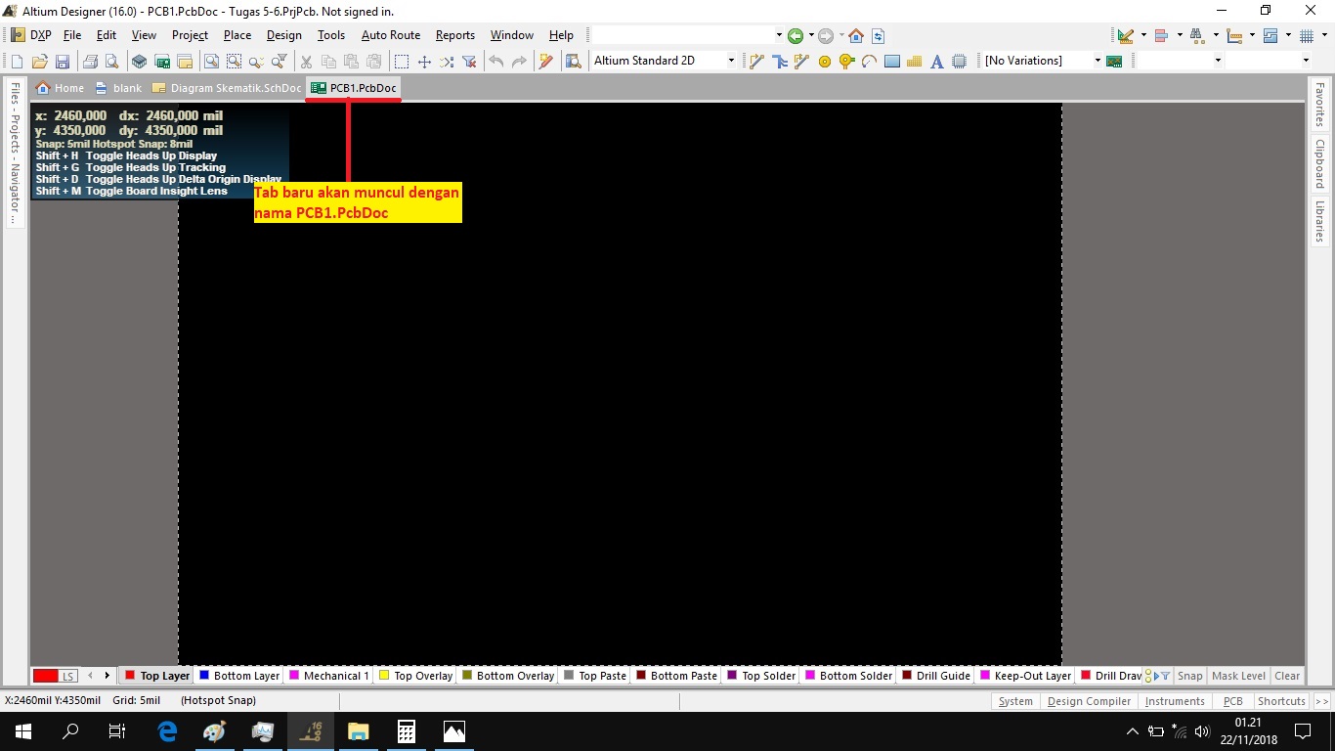Screen dimensions: 1335x751
Task: Select the Move Selection crosshair tool
Action: point(424,61)
